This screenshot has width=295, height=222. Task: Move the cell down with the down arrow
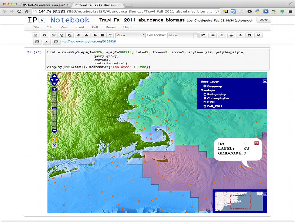click(x=87, y=35)
